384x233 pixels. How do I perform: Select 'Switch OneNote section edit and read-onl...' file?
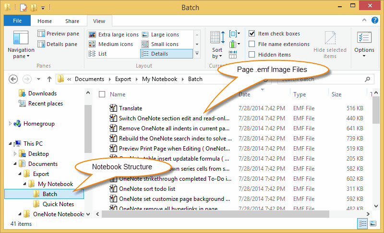click(174, 118)
